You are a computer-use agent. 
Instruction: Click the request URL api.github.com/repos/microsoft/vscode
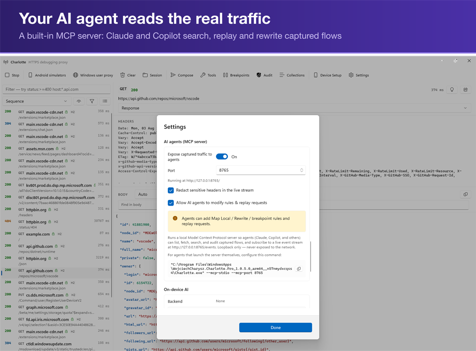tap(158, 99)
